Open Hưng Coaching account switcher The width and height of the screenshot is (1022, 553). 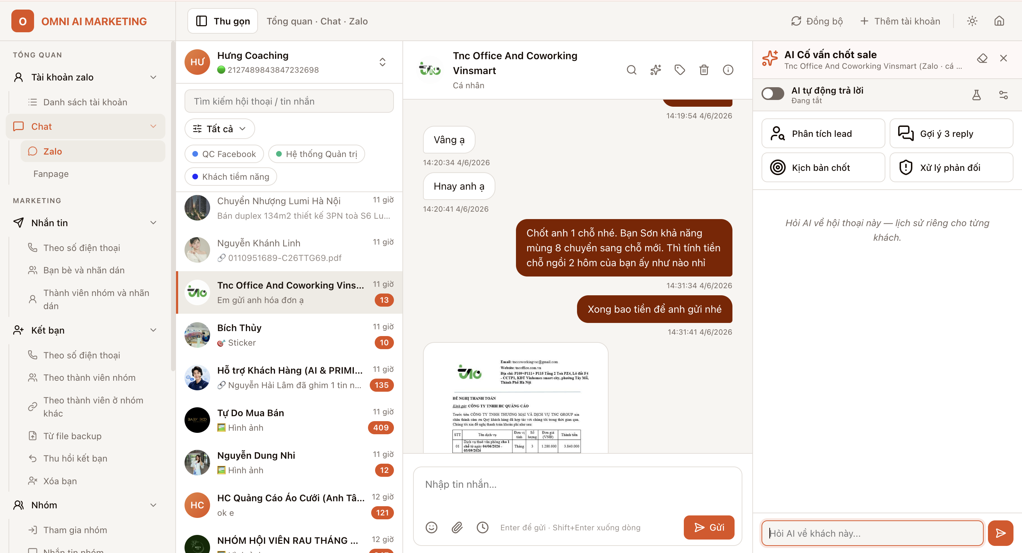382,62
